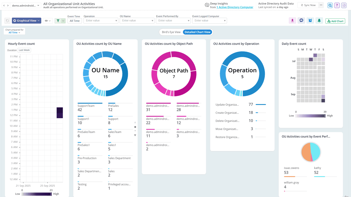The width and height of the screenshot is (351, 197).
Task: Open the 1 Active Directory Computer link
Action: 235,7
